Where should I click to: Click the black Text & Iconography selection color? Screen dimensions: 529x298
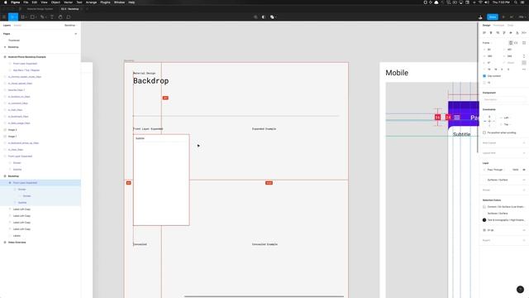point(484,220)
